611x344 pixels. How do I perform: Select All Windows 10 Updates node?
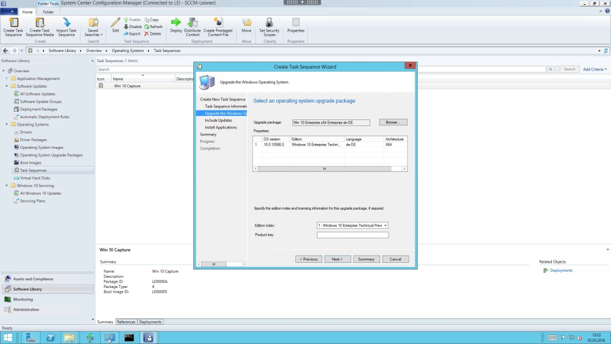tap(40, 193)
